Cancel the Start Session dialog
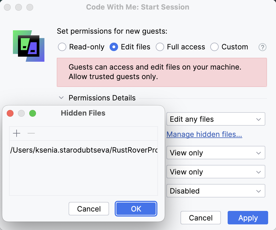 pyautogui.click(x=200, y=218)
